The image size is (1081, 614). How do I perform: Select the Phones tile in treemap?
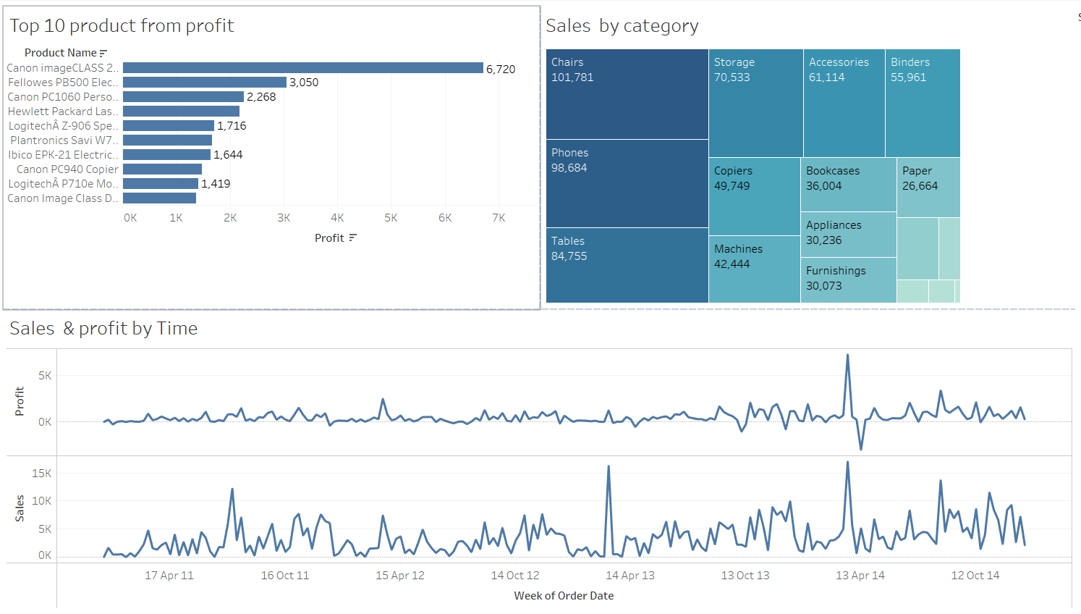coord(627,183)
